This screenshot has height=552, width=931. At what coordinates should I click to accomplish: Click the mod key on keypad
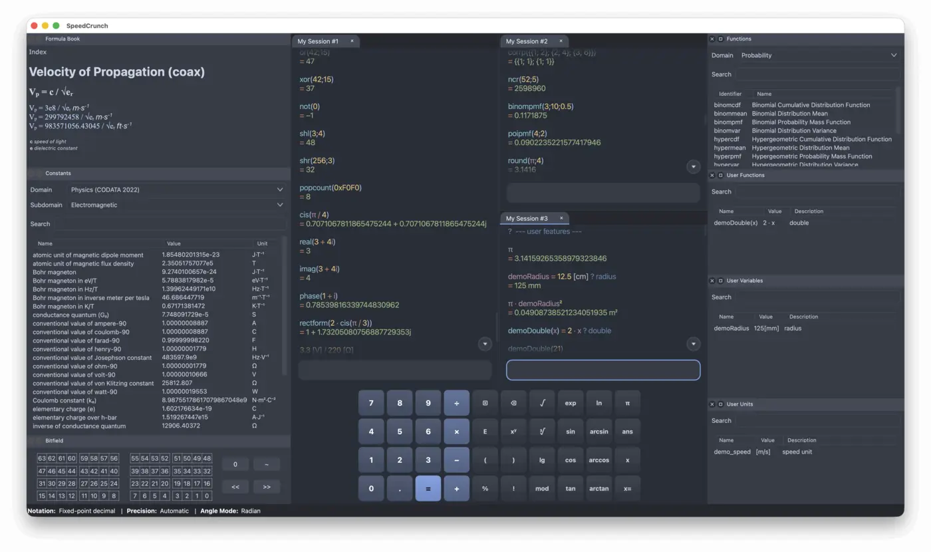[x=542, y=489]
